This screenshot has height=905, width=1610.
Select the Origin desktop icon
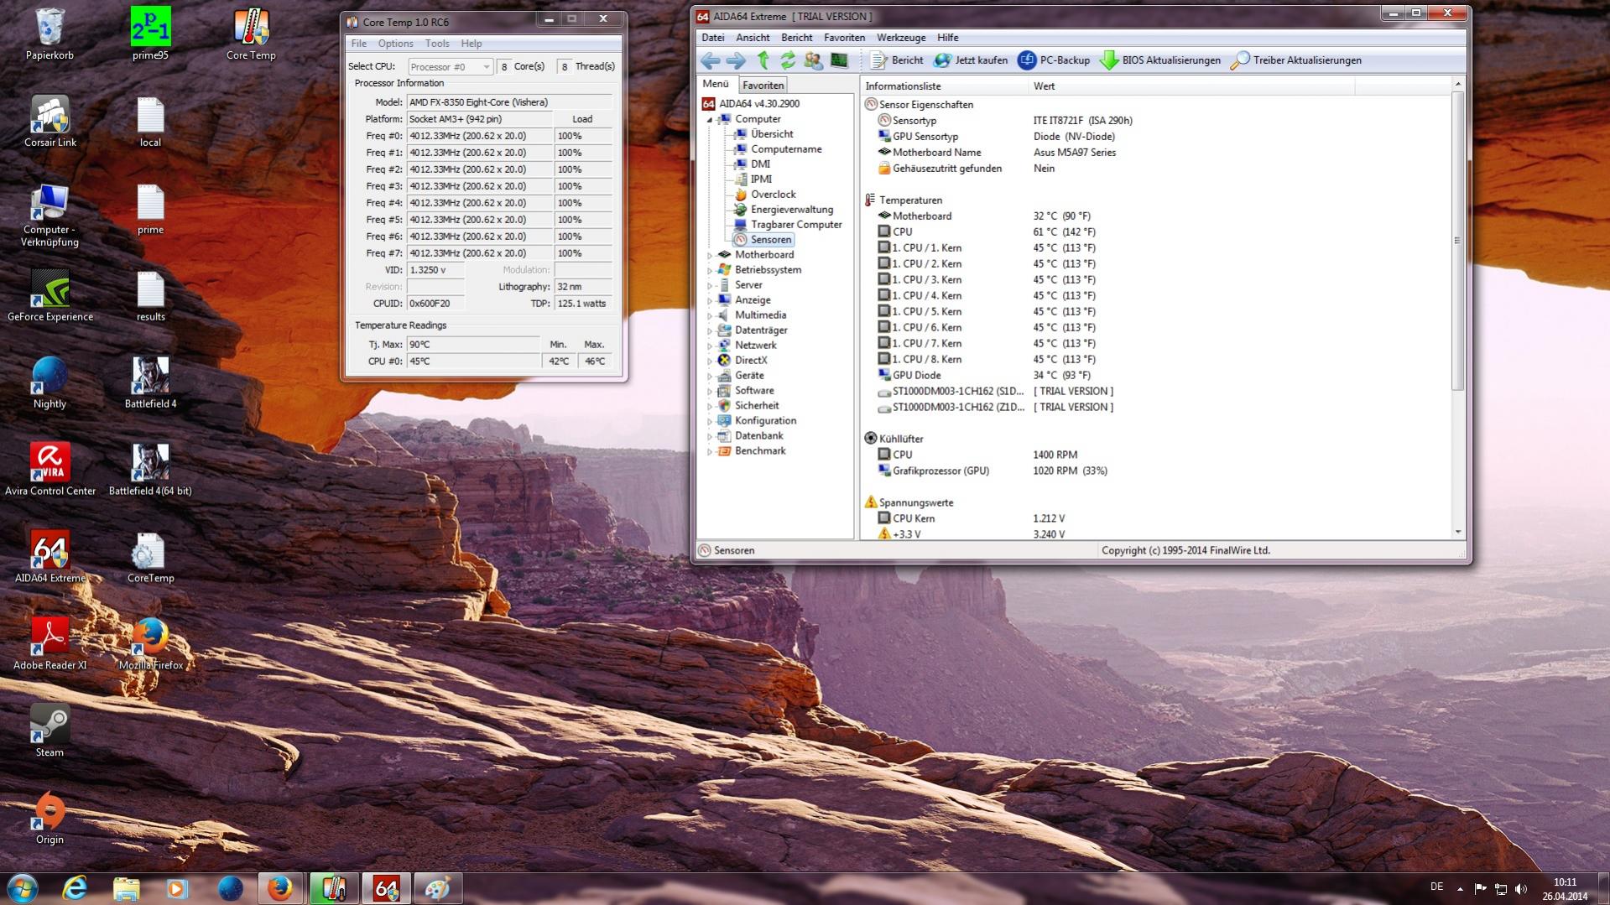click(x=49, y=819)
